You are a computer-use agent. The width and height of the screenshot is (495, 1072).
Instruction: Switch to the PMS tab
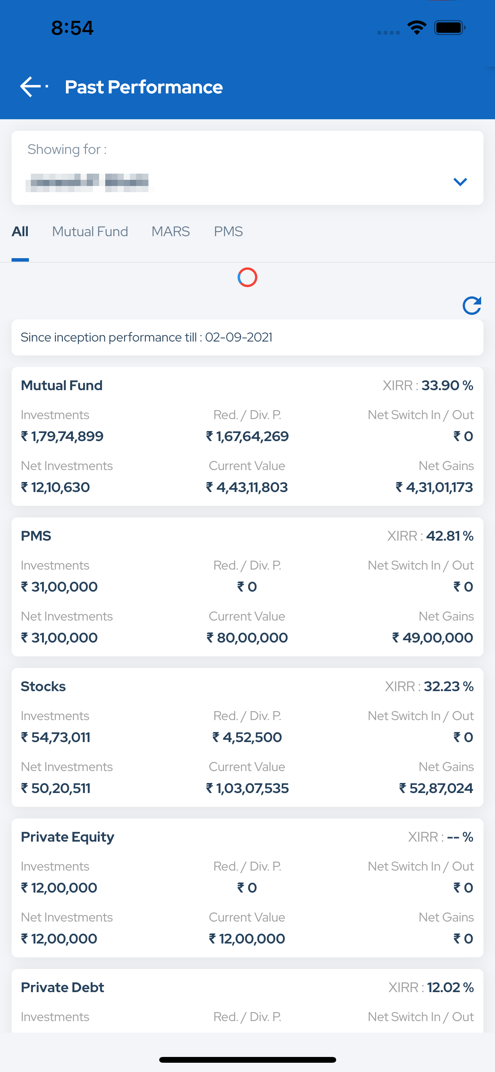coord(228,232)
